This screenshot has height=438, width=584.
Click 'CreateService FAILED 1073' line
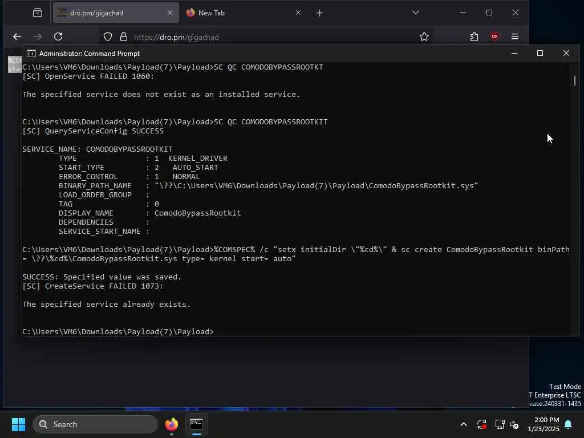click(x=93, y=286)
